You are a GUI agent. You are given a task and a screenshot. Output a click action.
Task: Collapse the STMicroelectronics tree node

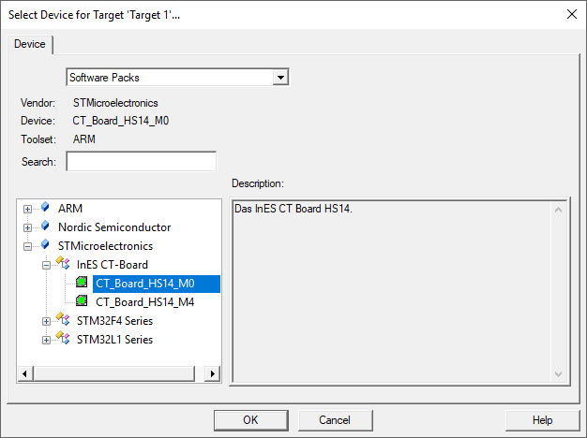click(x=28, y=246)
